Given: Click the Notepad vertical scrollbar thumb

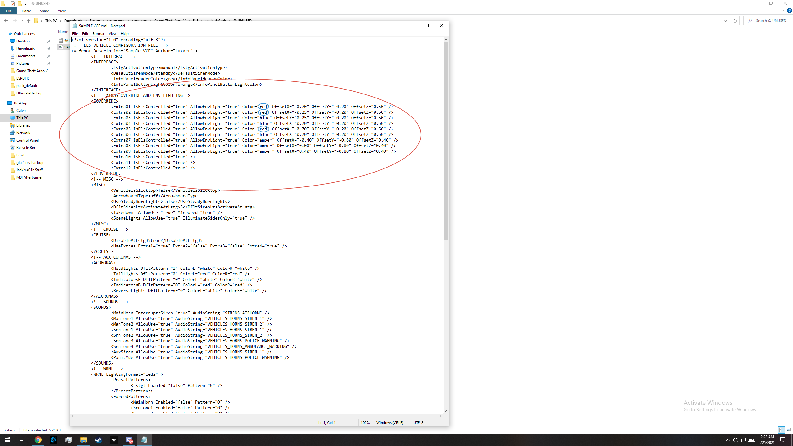Looking at the screenshot, I should pos(446,141).
